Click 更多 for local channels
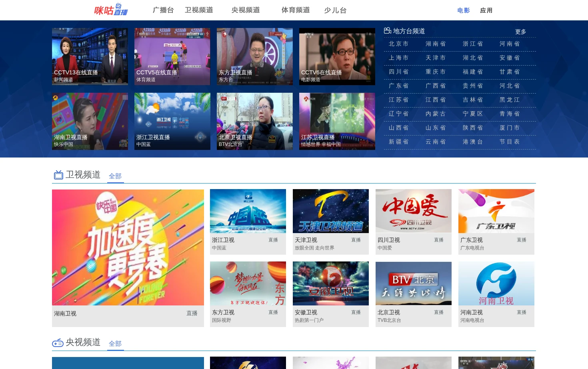The width and height of the screenshot is (588, 369). click(520, 32)
